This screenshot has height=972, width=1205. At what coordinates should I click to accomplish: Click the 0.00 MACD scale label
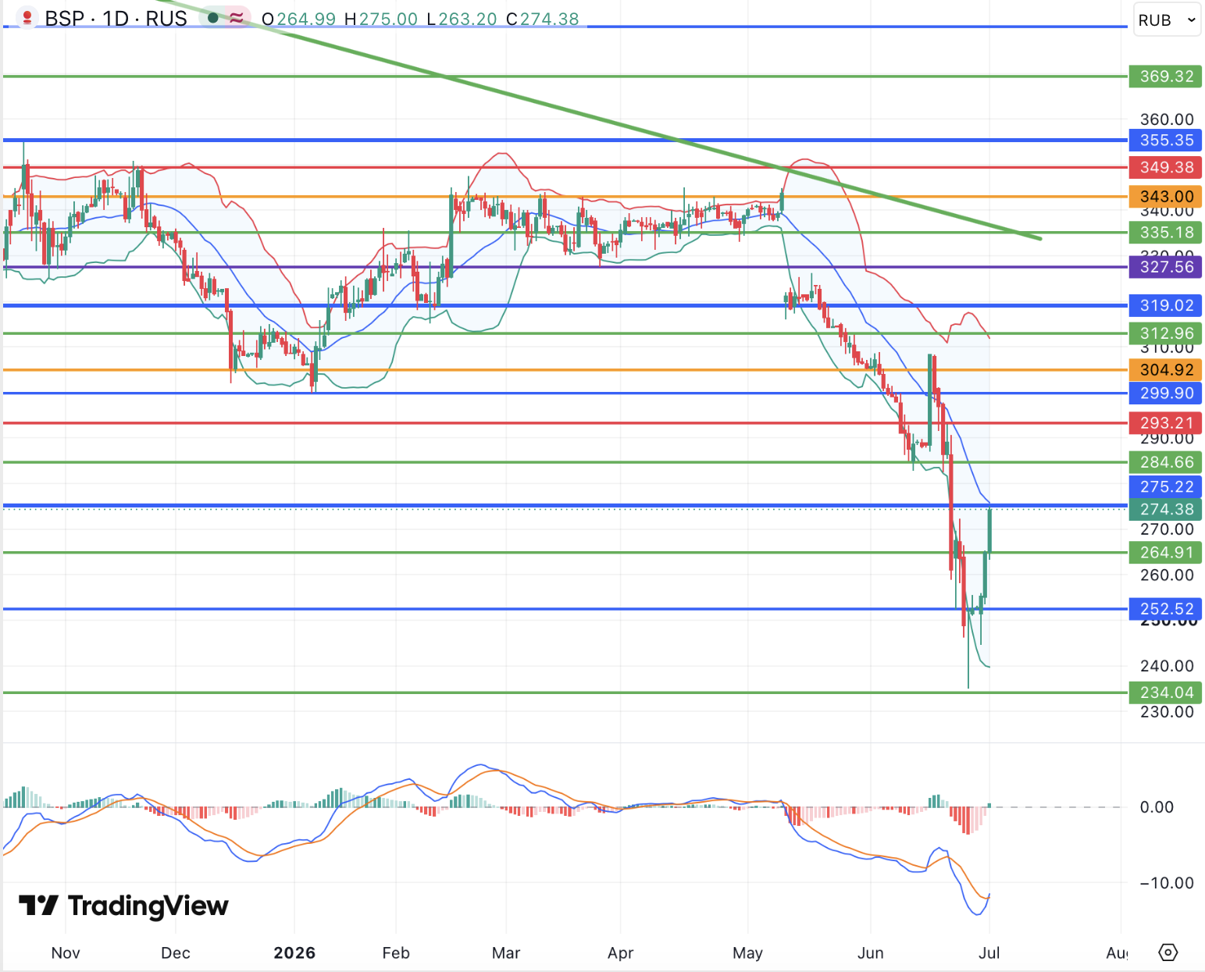(1157, 807)
